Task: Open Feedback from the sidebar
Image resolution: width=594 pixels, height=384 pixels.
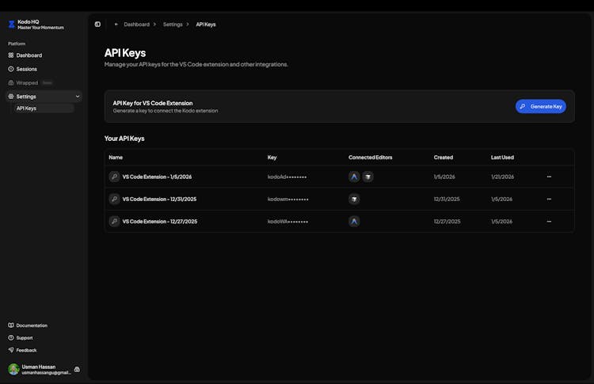Action: tap(26, 350)
